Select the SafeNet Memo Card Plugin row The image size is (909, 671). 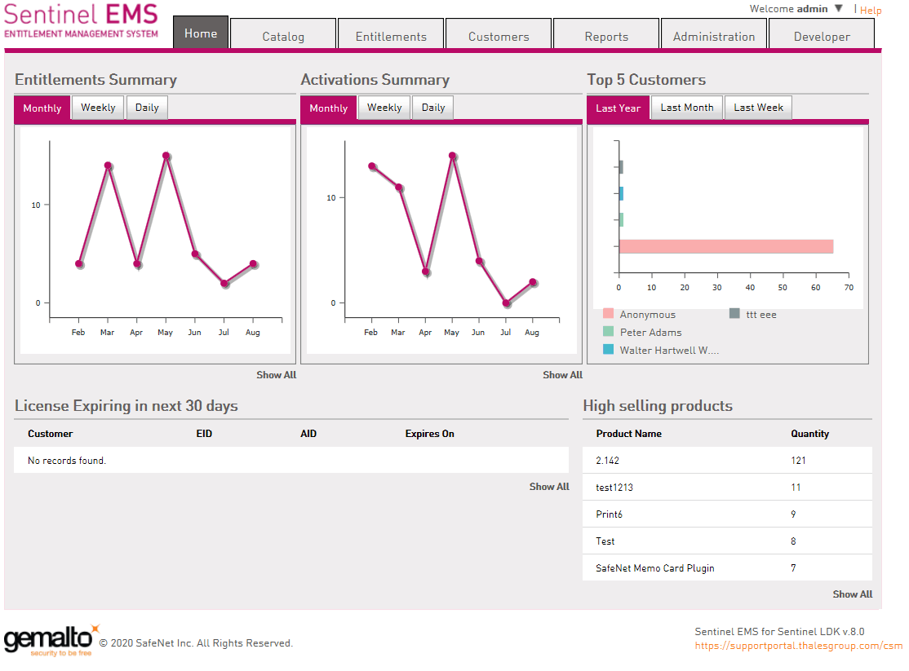[727, 567]
